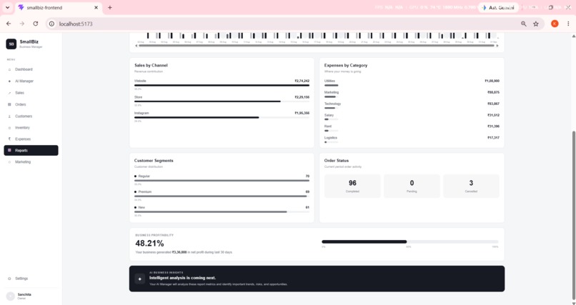576x305 pixels.
Task: Click Sanchita's avatar in sidebar
Action: click(x=11, y=296)
